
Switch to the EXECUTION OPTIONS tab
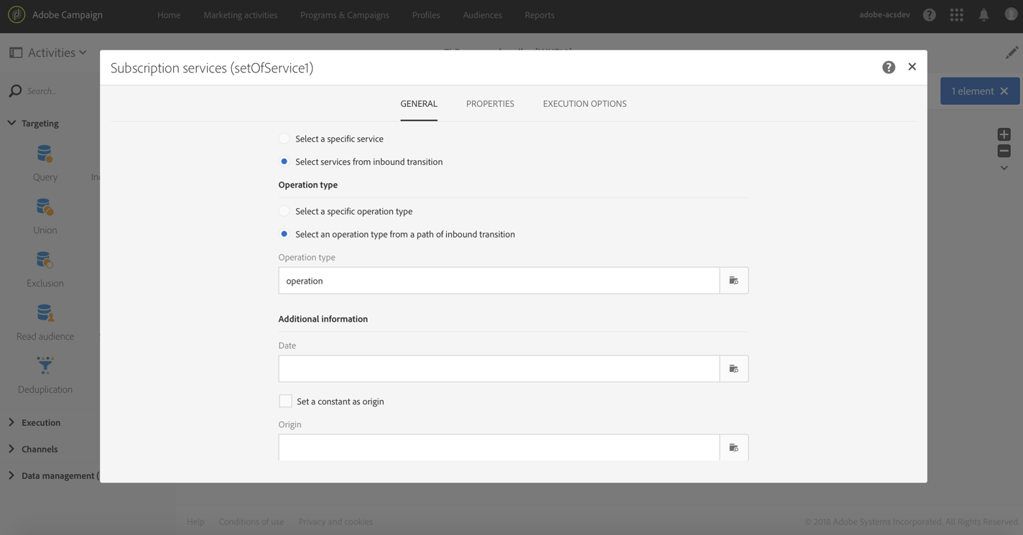(x=585, y=103)
